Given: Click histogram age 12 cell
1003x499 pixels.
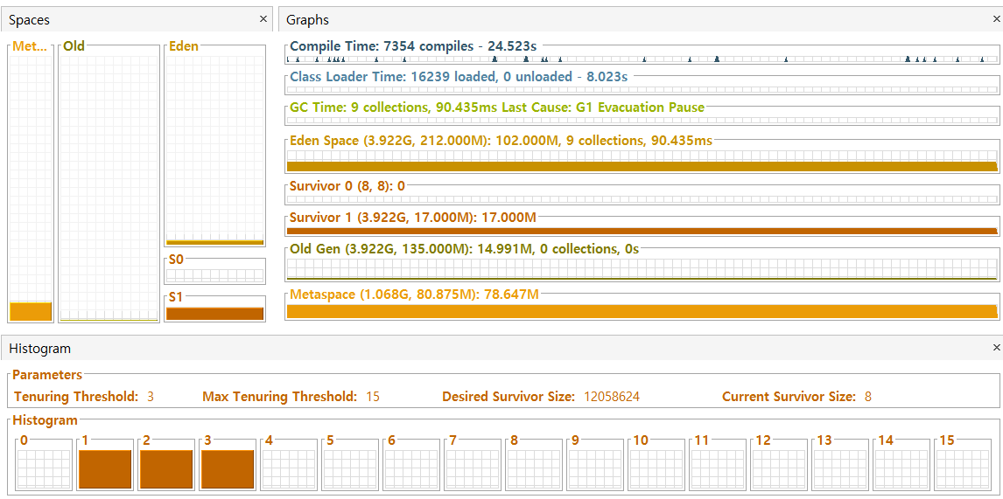Looking at the screenshot, I should pos(781,468).
